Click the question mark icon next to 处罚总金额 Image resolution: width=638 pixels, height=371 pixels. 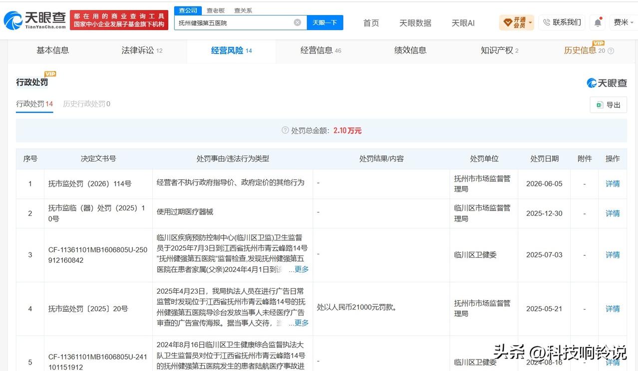point(285,131)
